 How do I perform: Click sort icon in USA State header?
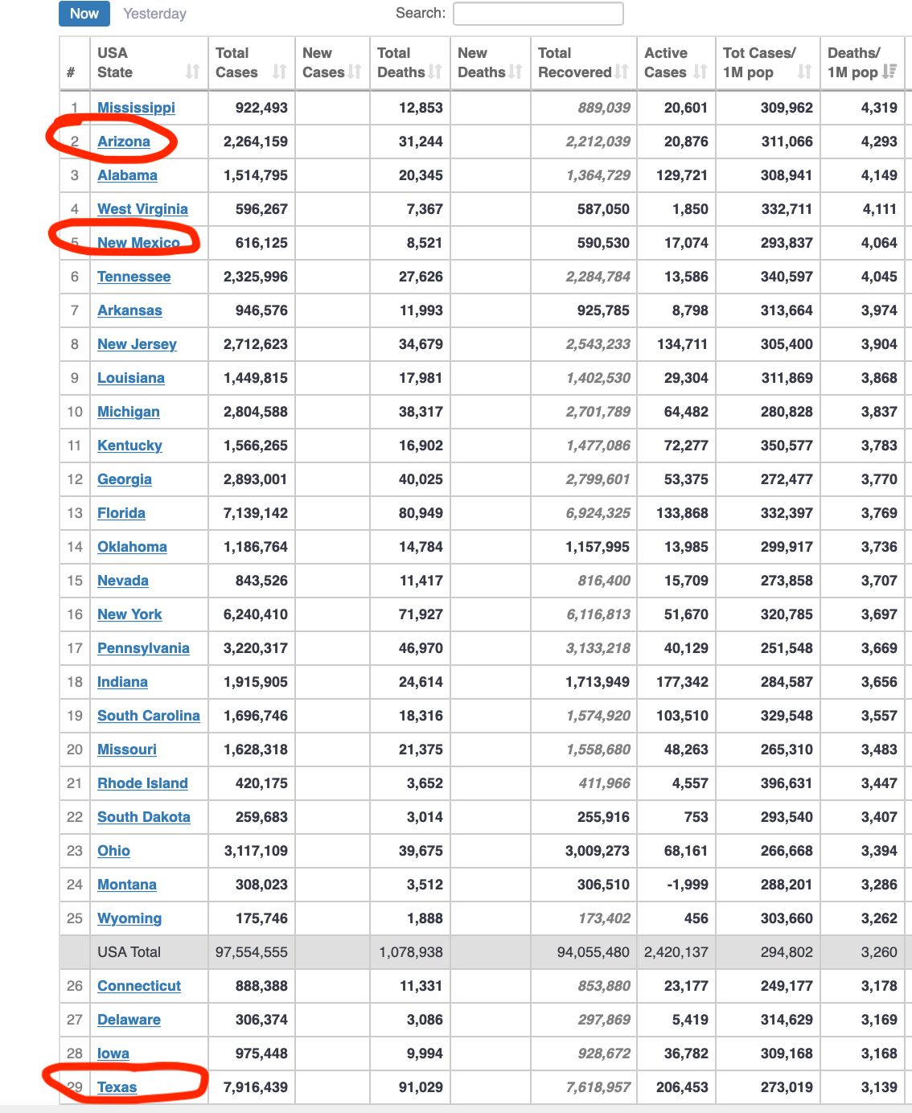tap(192, 72)
